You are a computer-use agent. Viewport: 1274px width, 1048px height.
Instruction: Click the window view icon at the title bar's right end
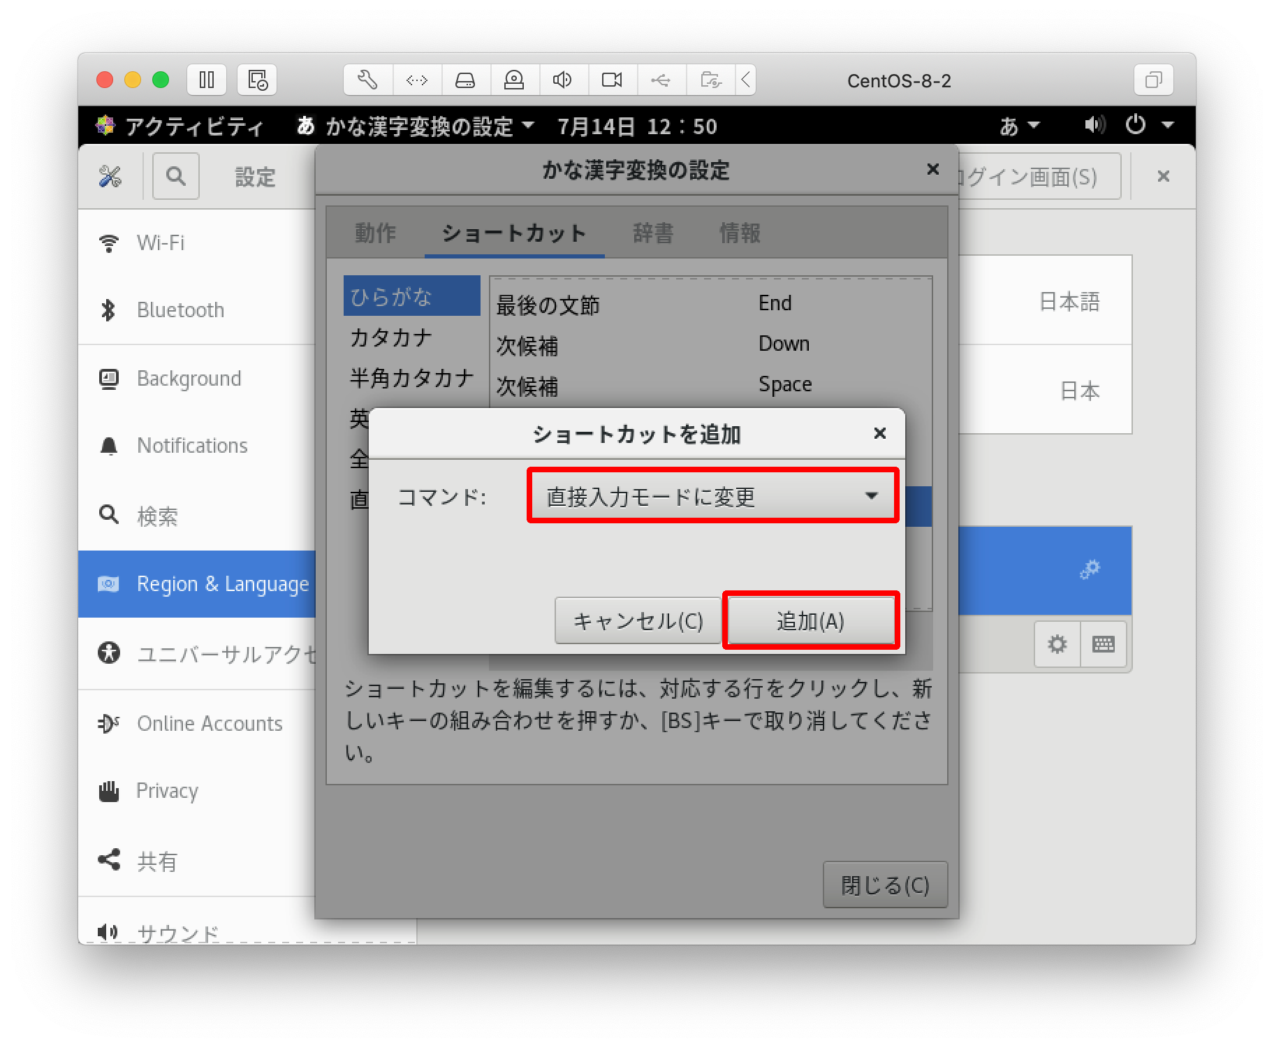click(1154, 80)
